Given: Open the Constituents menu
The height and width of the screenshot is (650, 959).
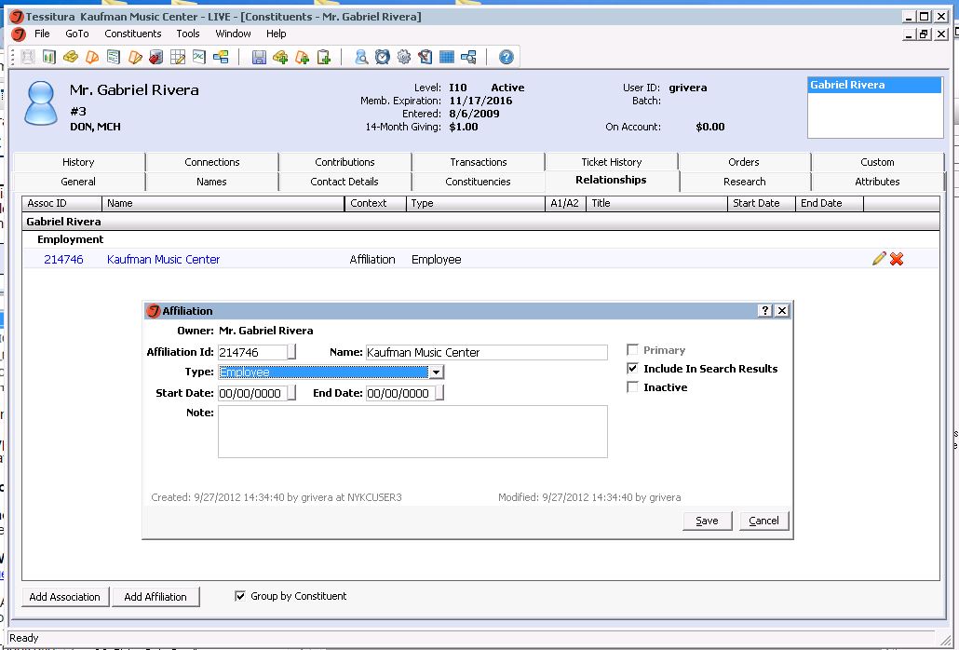Looking at the screenshot, I should [133, 34].
